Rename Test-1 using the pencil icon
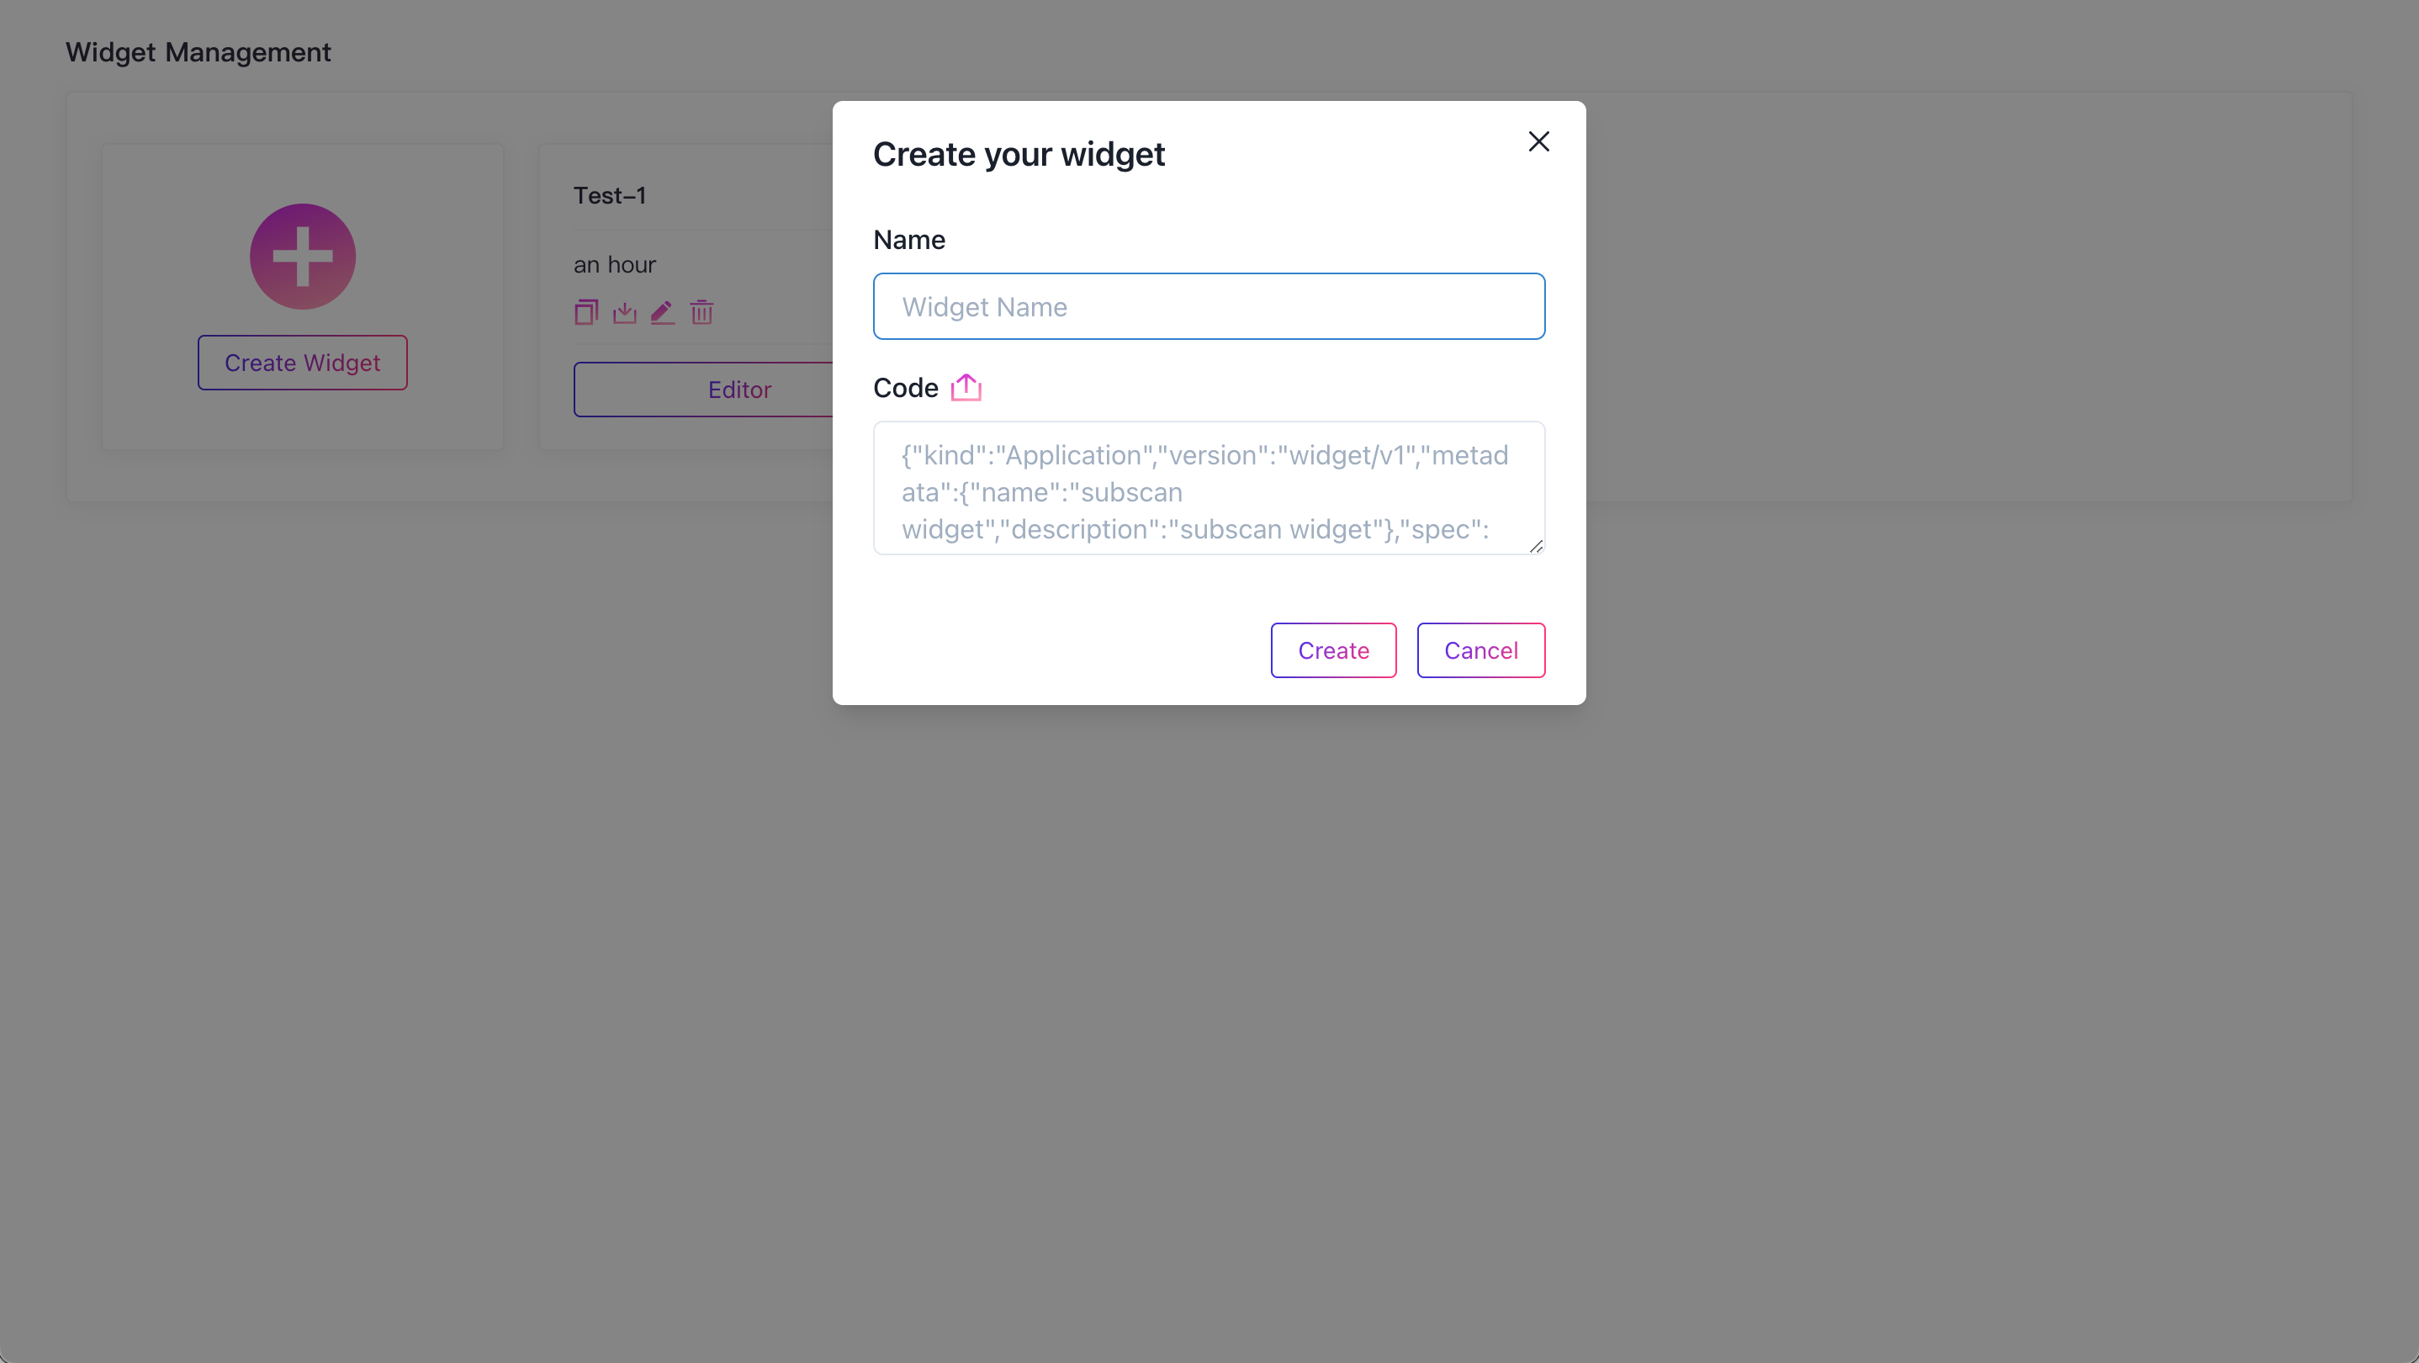Screen dimensions: 2419x1363 coord(663,312)
